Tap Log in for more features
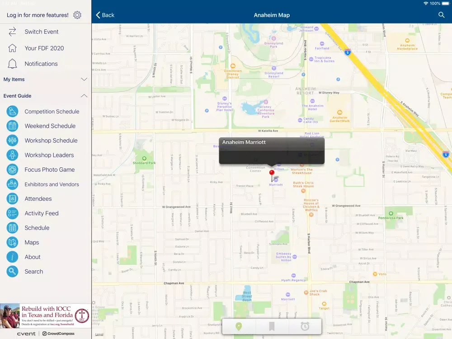Image resolution: width=452 pixels, height=339 pixels. [x=38, y=15]
